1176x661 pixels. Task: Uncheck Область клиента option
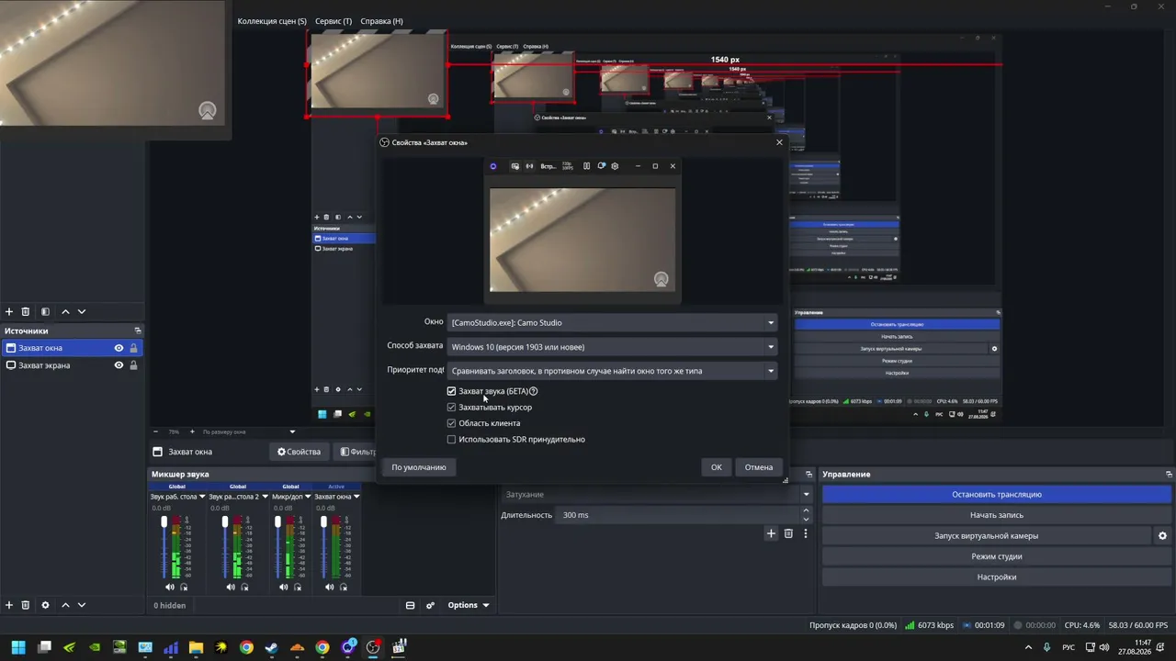[451, 423]
